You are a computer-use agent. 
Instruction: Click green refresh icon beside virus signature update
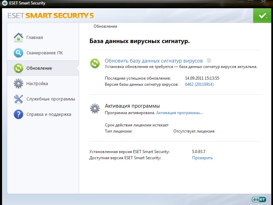[95, 63]
